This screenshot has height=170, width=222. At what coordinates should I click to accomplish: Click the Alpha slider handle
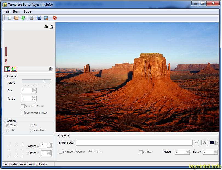44,81
